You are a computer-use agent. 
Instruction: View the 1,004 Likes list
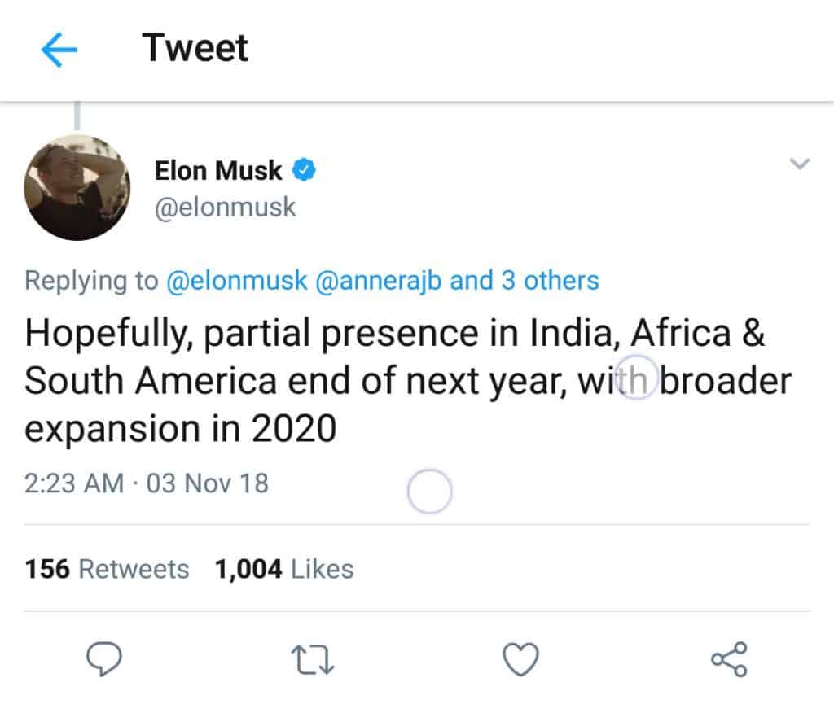click(x=284, y=569)
